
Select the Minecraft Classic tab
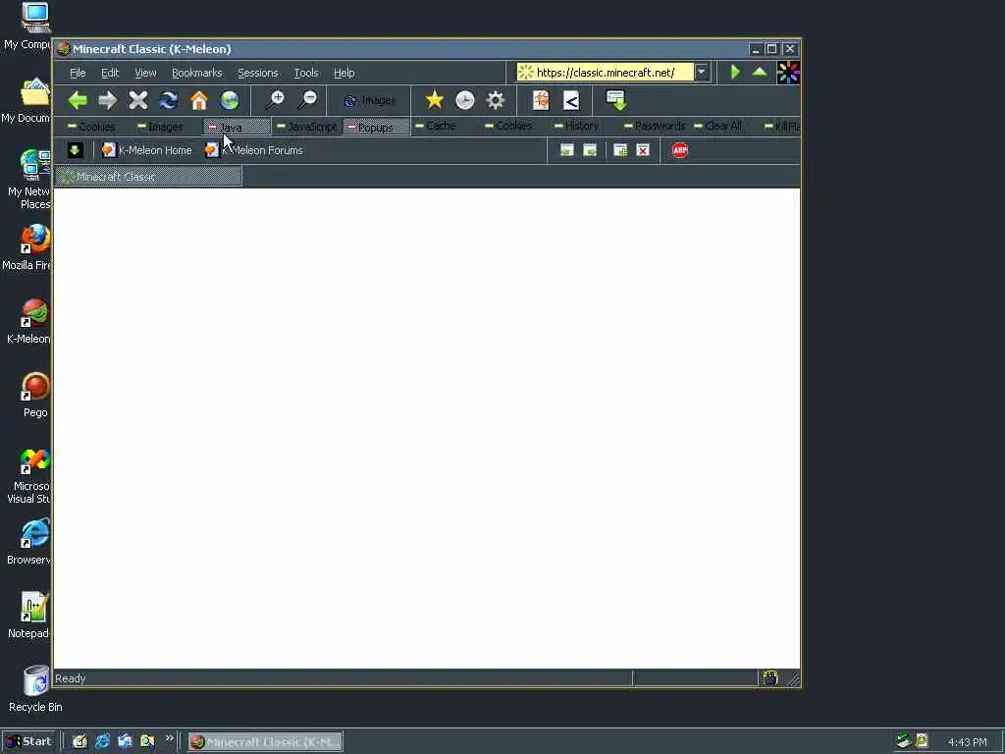click(148, 177)
